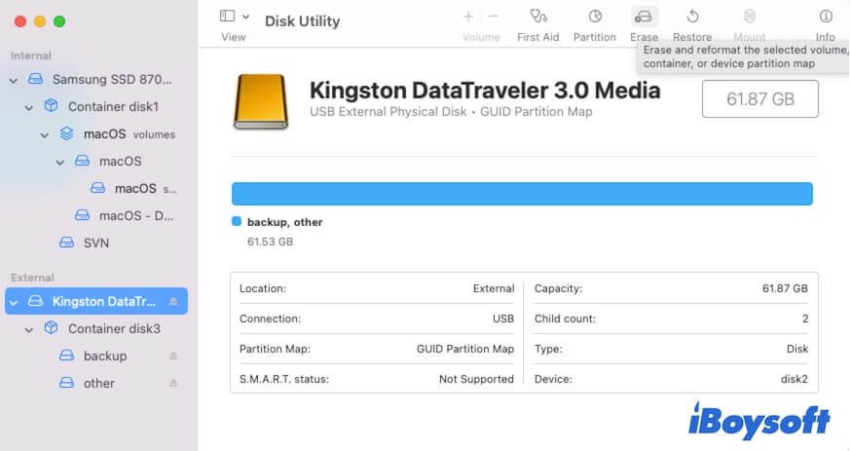
Task: Collapse the Container disk3 node
Action: tap(29, 329)
